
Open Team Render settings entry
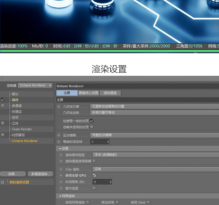coord(22,129)
